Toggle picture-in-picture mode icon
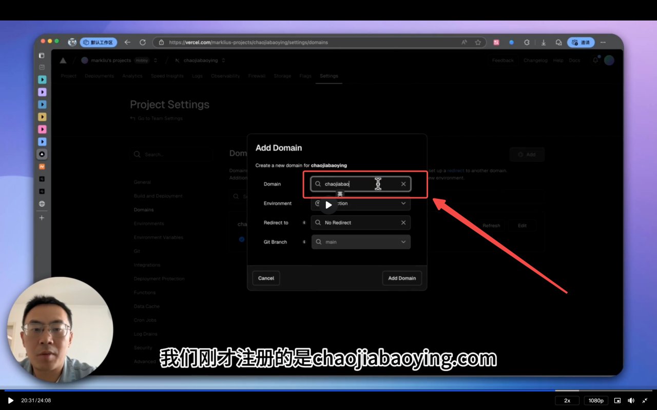Viewport: 657px width, 410px height. pyautogui.click(x=617, y=400)
